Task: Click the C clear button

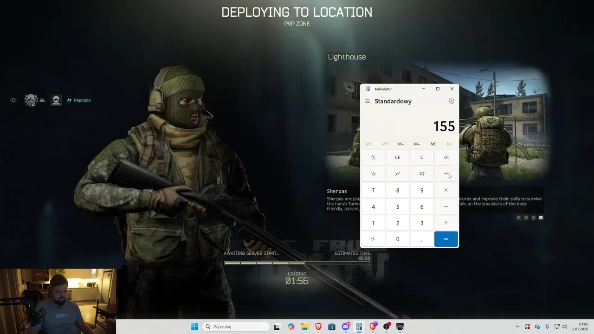Action: [x=421, y=157]
